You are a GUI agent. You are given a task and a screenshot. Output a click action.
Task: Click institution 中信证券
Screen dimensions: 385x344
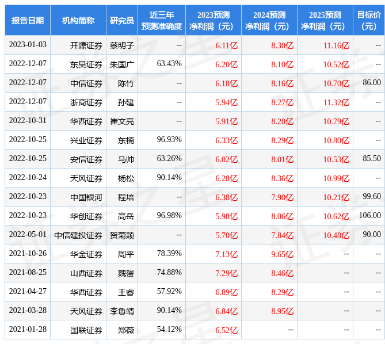pos(86,83)
